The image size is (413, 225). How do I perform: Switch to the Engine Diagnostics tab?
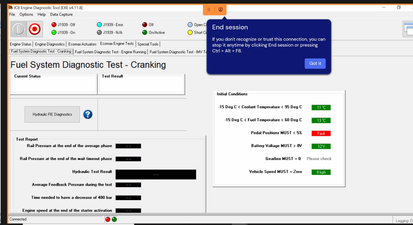[x=50, y=44]
